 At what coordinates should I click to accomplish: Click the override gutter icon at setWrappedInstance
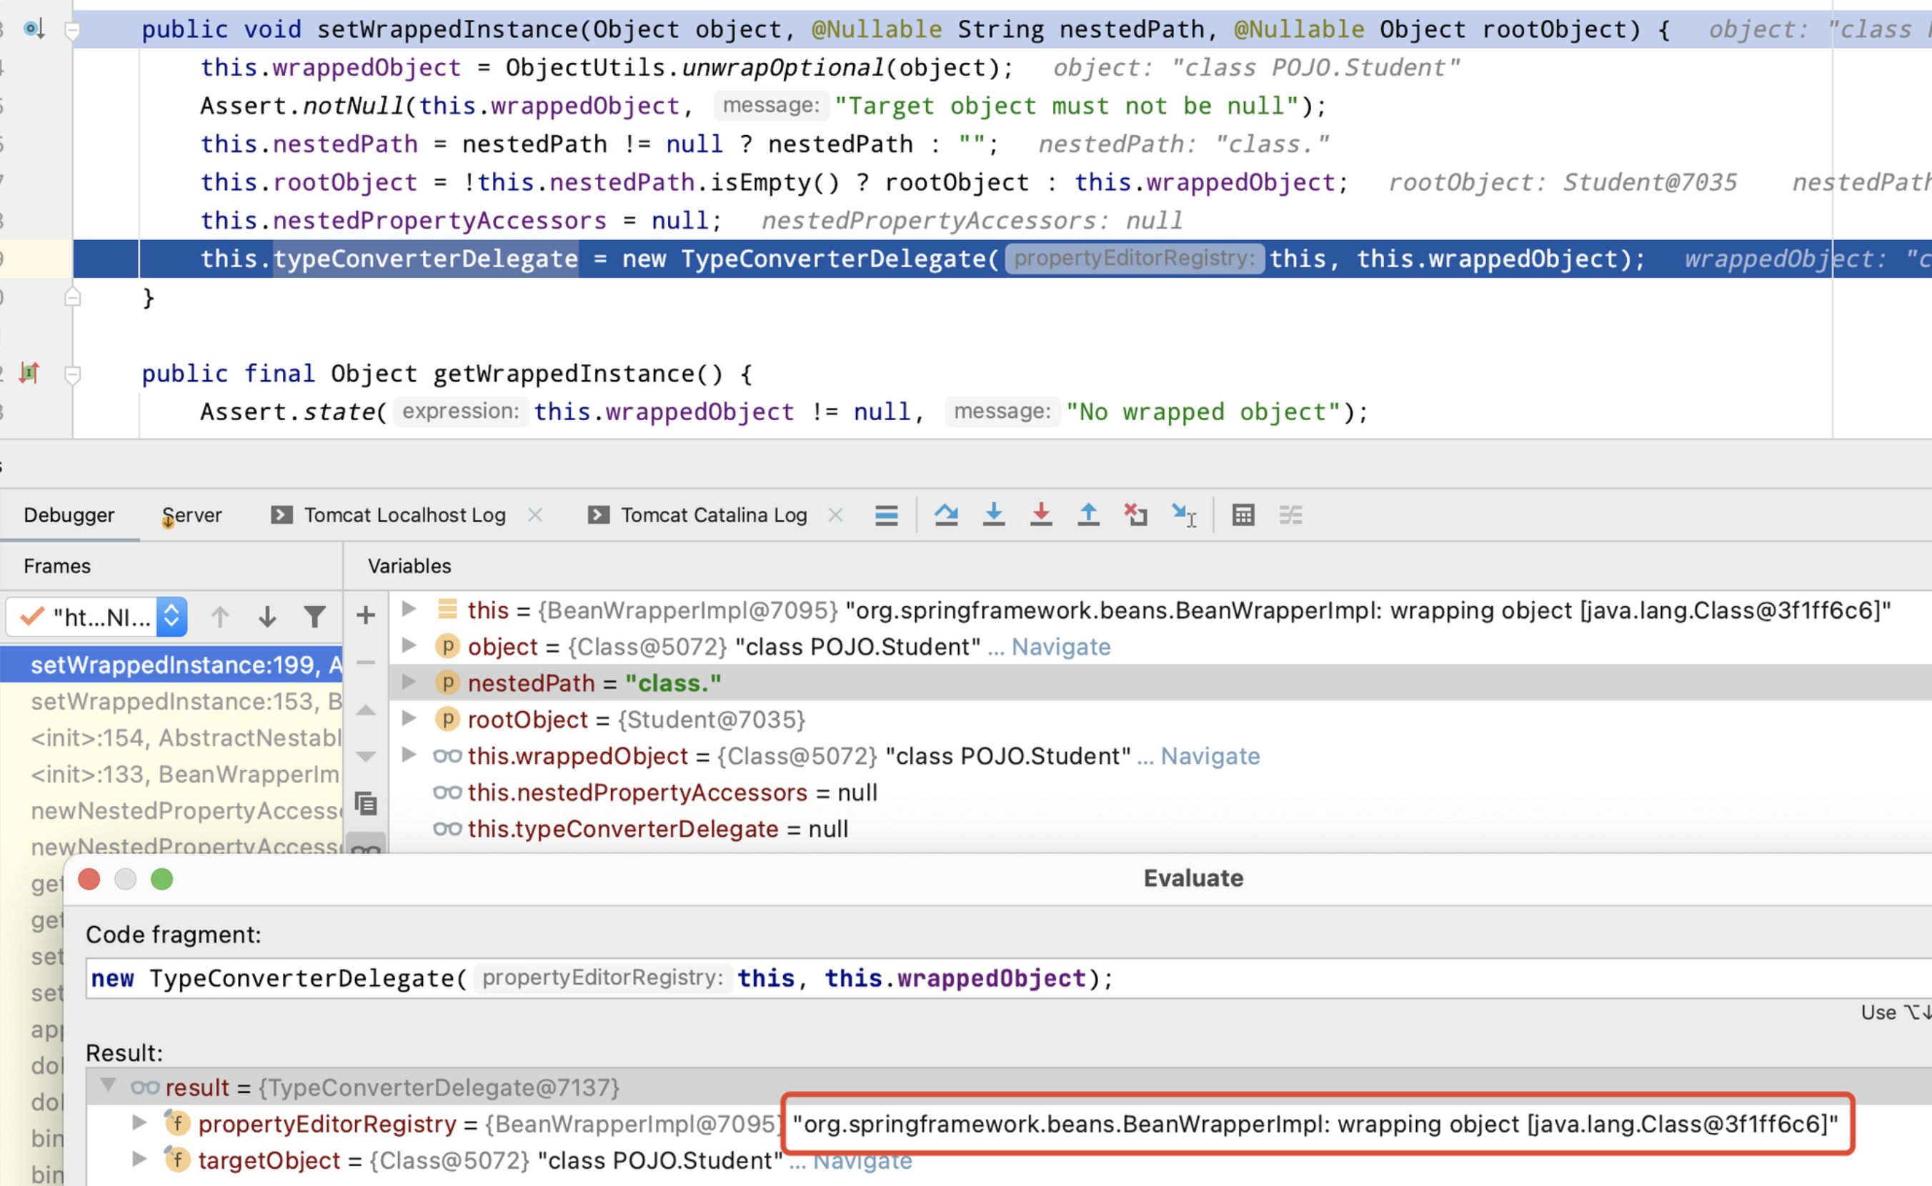pos(34,30)
